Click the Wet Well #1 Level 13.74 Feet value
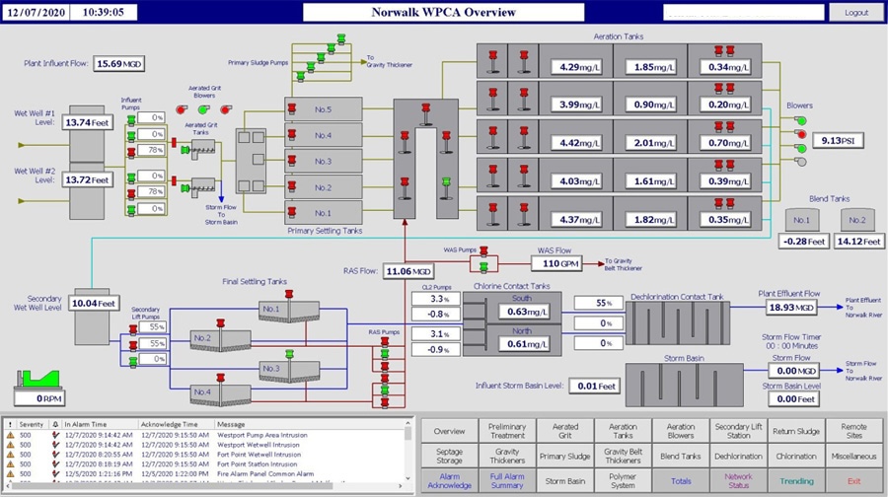 [87, 122]
